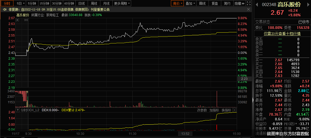Open the 5日 period dropdown
This screenshot has height=138, width=311.
21,3
